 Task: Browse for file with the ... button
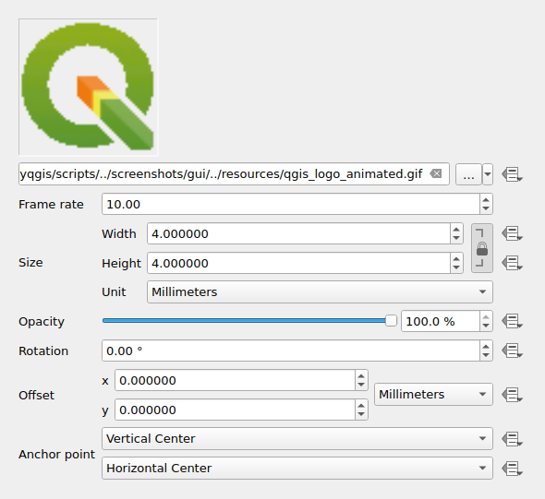pyautogui.click(x=468, y=174)
